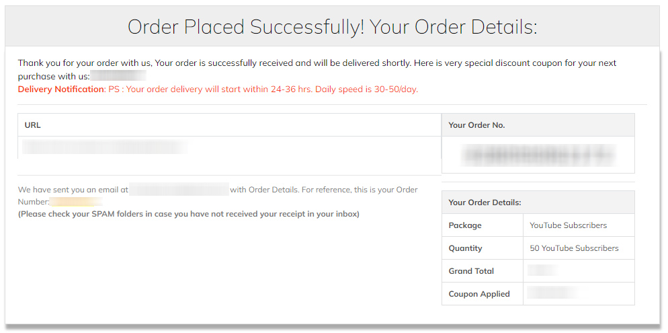The image size is (668, 333).
Task: Click the "Coupon Applied" row label
Action: (479, 294)
